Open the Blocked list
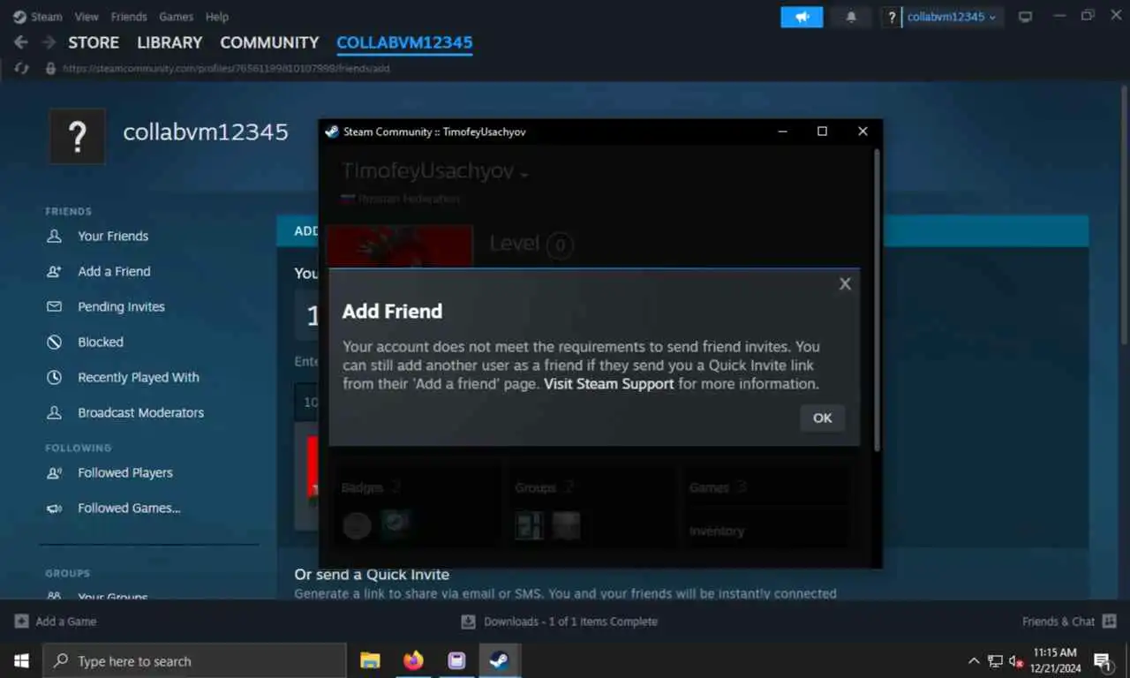The height and width of the screenshot is (678, 1130). 101,342
